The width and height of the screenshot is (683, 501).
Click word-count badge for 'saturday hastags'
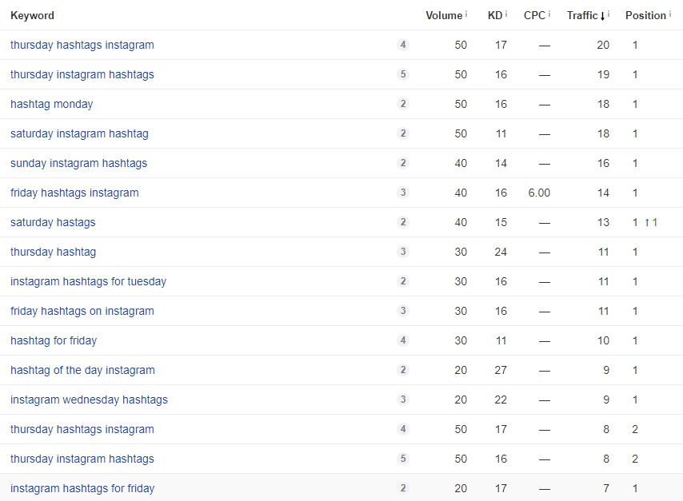(403, 222)
